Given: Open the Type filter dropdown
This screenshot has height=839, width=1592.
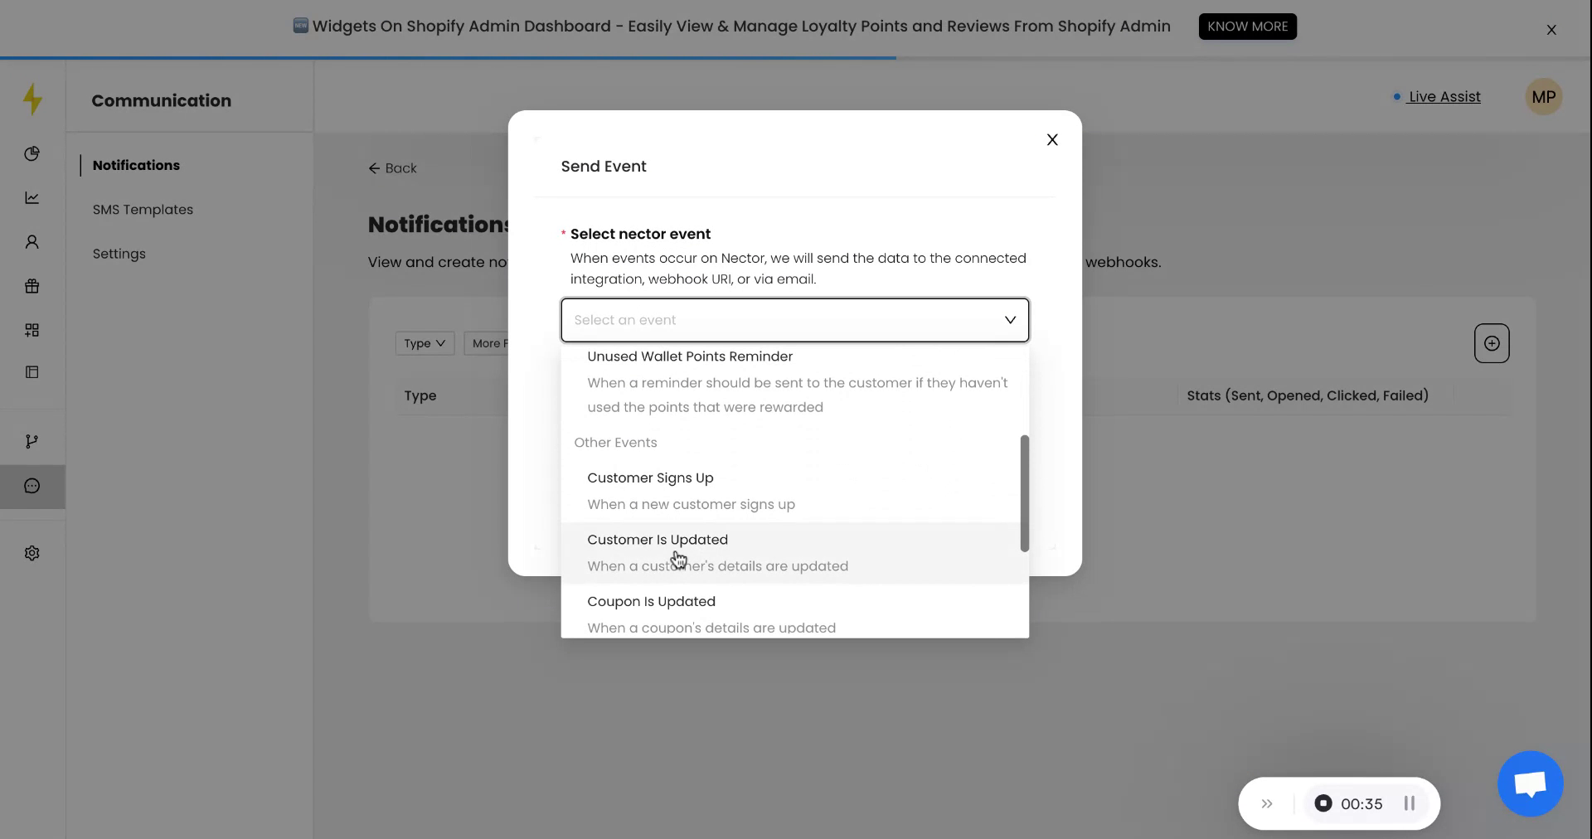Looking at the screenshot, I should 424,343.
